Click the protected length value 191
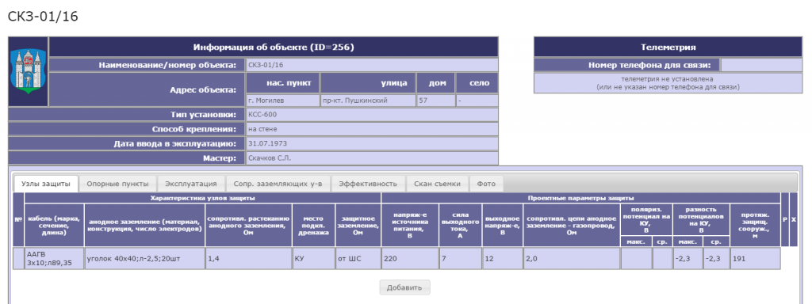The image size is (812, 304). (755, 259)
